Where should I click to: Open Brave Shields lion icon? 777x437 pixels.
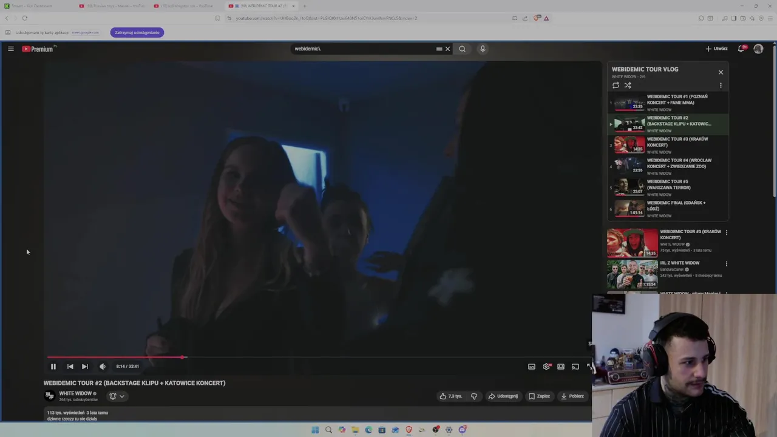point(537,18)
